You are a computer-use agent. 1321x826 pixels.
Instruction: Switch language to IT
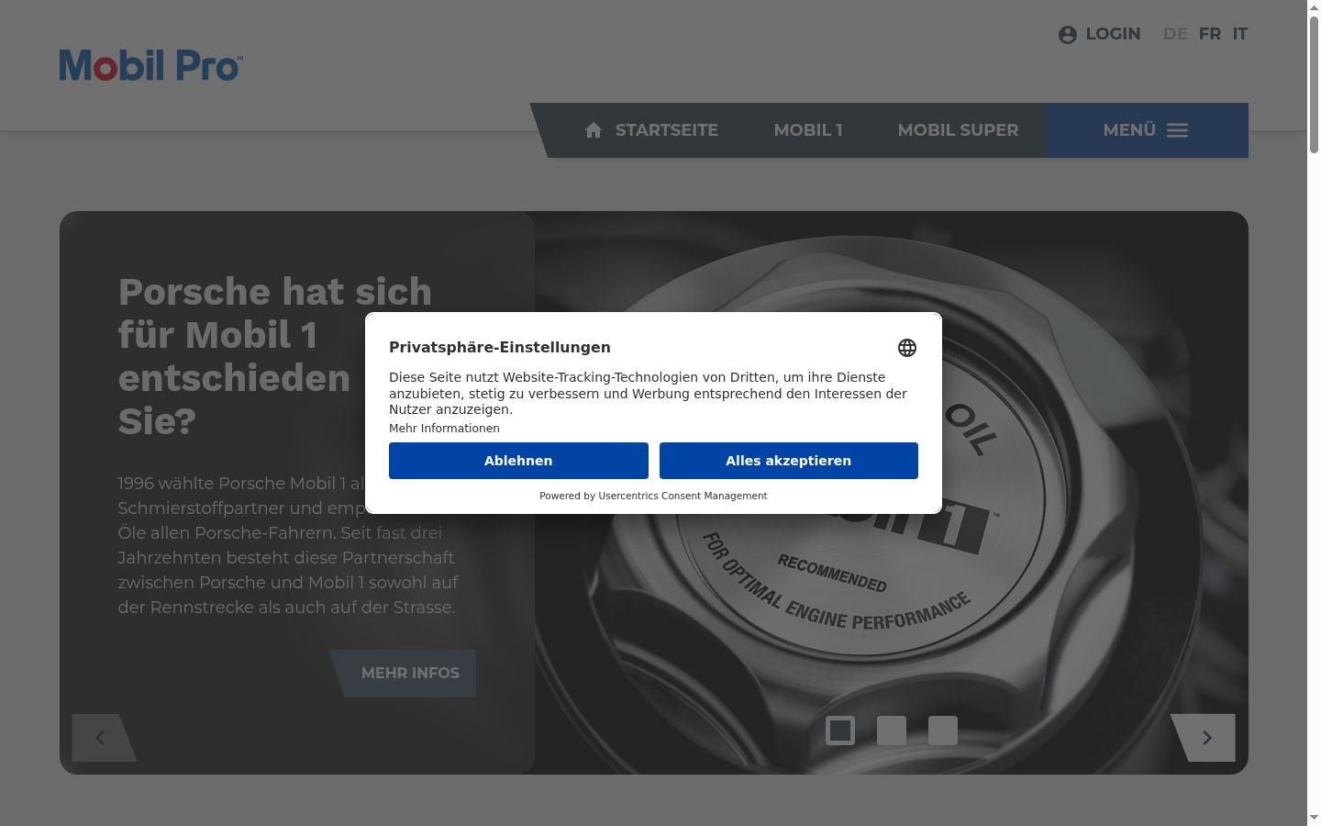[x=1240, y=34]
